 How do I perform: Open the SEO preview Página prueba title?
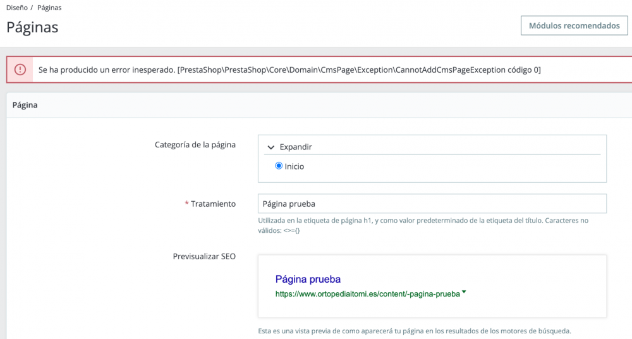[308, 280]
